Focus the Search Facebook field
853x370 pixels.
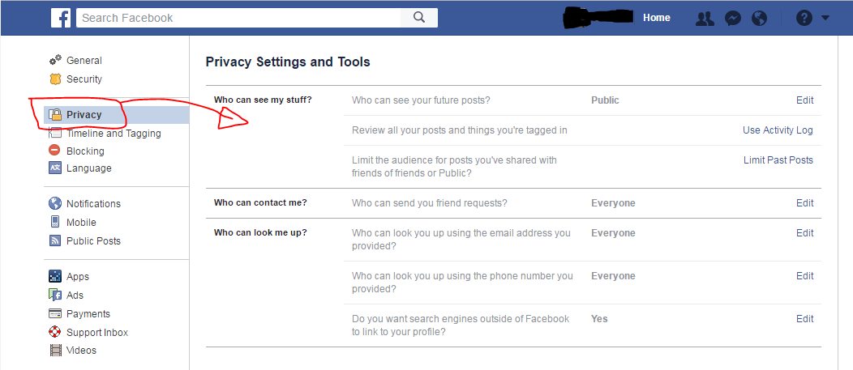tap(238, 18)
